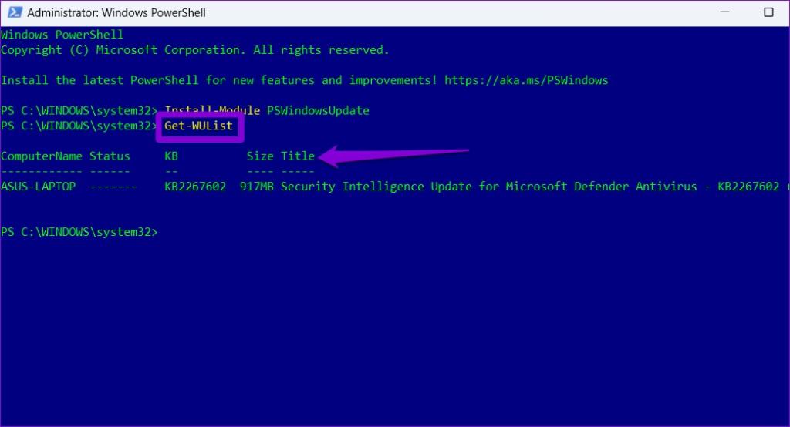Click the 917MB size value
This screenshot has width=790, height=427.
[256, 187]
